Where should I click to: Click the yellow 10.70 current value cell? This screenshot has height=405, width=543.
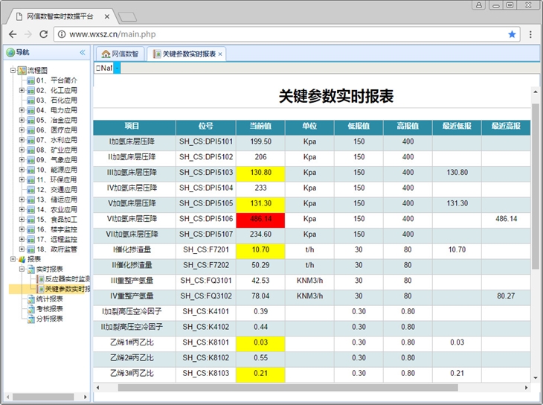pyautogui.click(x=260, y=249)
